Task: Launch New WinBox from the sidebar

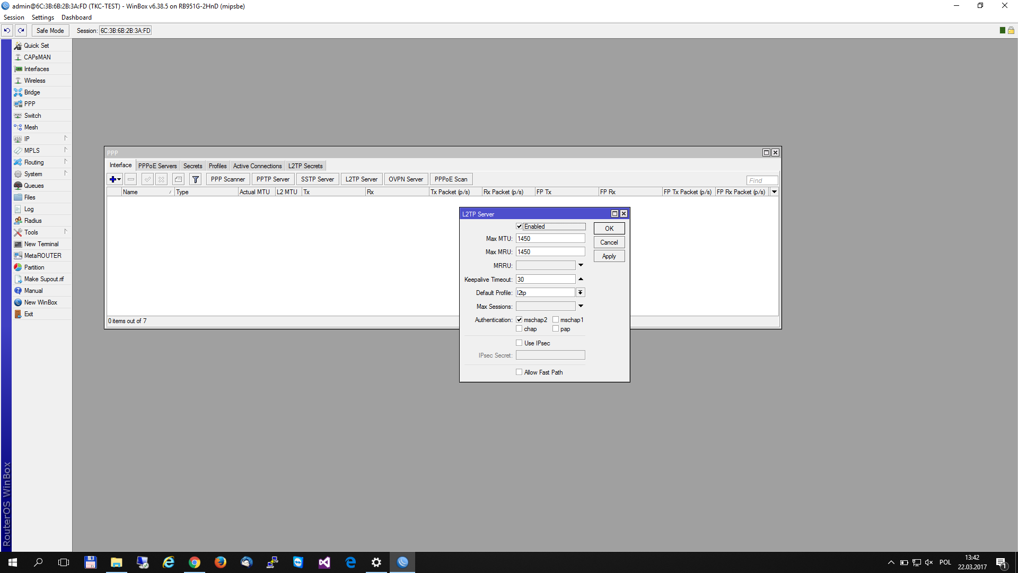Action: click(40, 302)
